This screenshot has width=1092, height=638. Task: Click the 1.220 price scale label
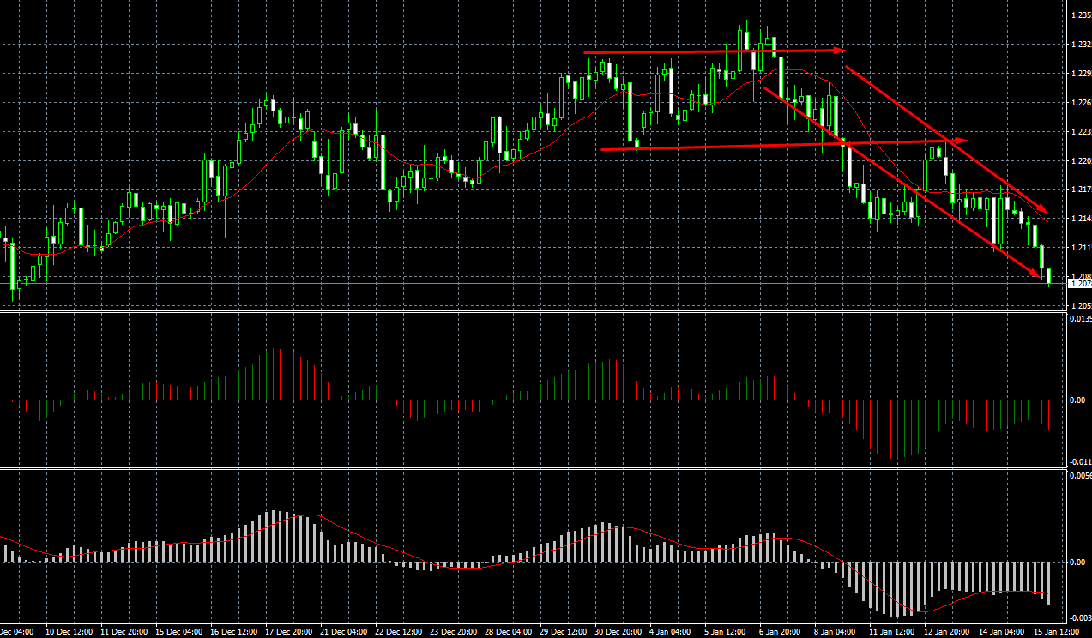pyautogui.click(x=1079, y=161)
